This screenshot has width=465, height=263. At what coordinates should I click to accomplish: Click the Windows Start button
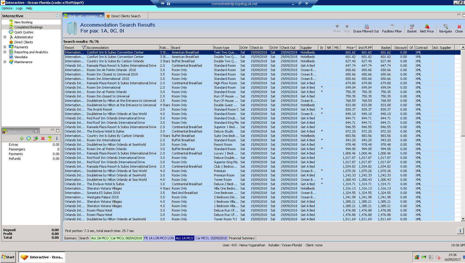[x=8, y=257]
